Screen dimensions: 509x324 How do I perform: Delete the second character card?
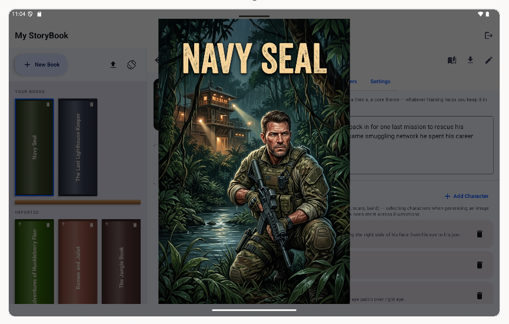click(480, 265)
